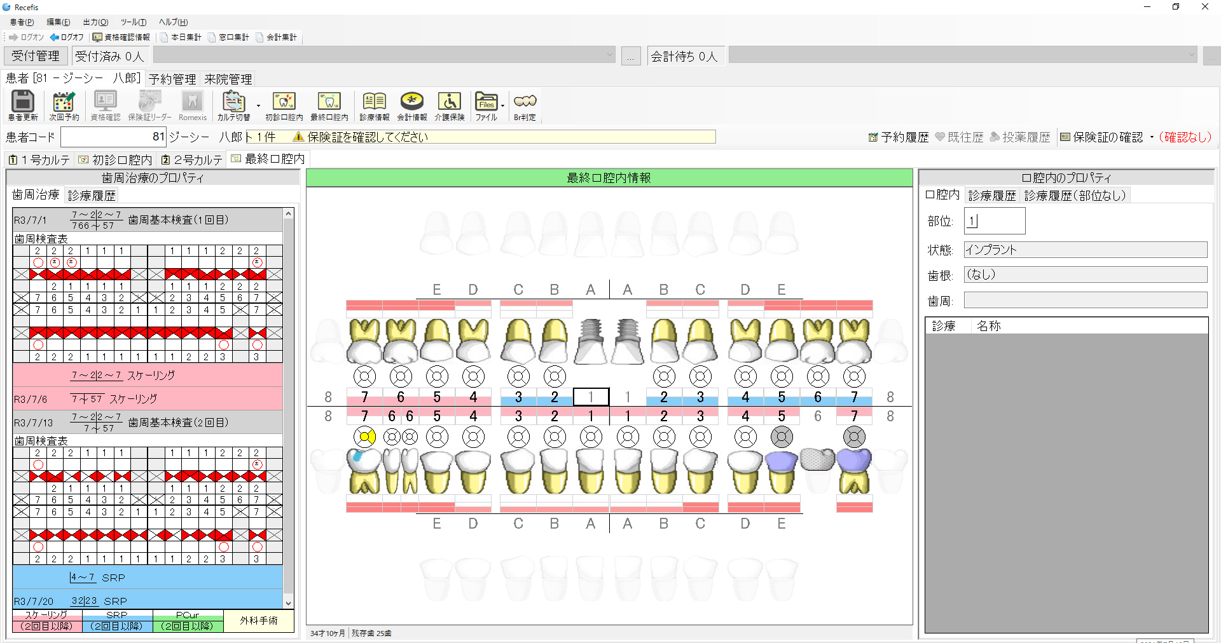This screenshot has width=1221, height=643.
Task: Open the 本日集計 report
Action: [x=181, y=37]
